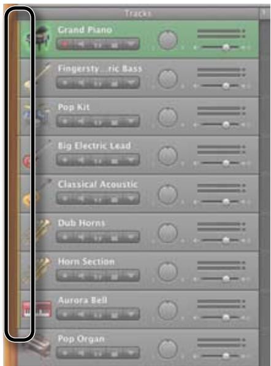Viewport: 271px width, 366px height.
Task: Lock the Grand Piano track
Action: (x=114, y=45)
